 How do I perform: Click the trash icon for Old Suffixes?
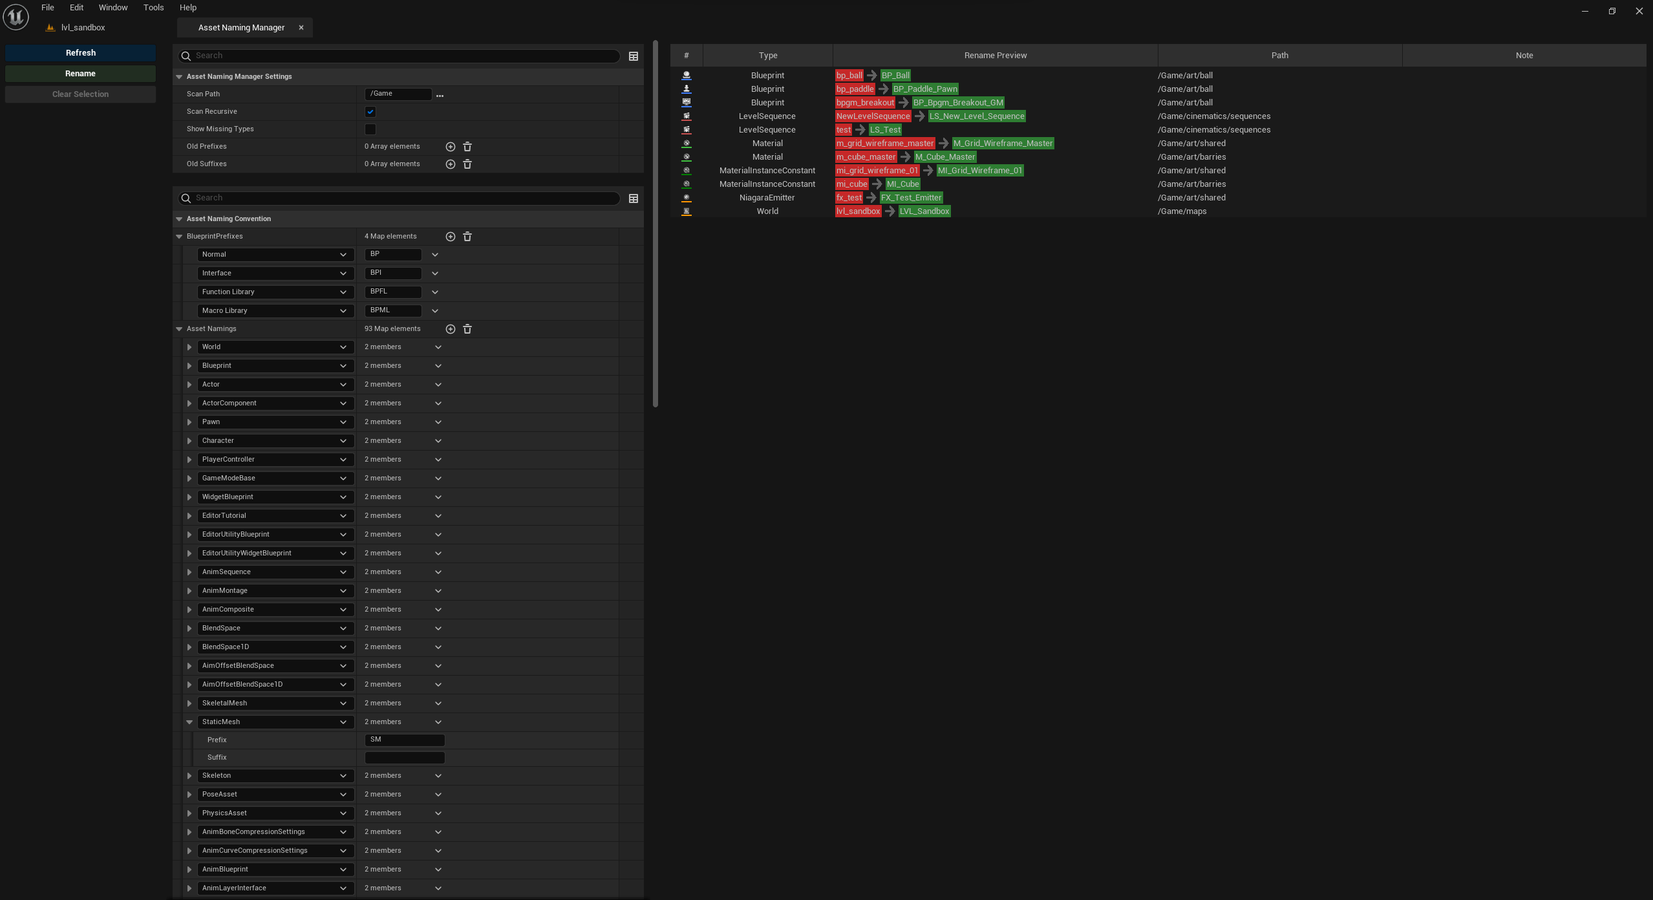pyautogui.click(x=467, y=164)
